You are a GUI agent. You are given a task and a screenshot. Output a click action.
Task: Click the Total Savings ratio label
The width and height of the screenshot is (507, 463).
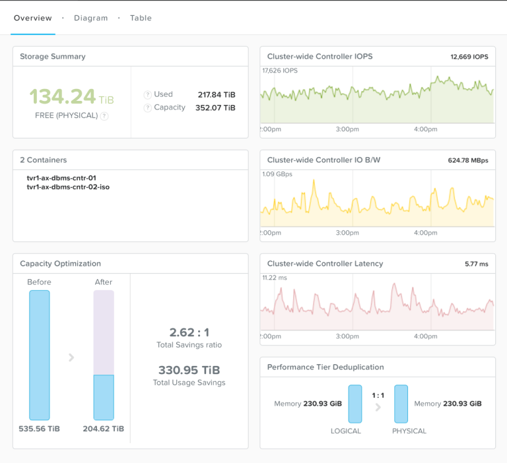[x=189, y=345]
